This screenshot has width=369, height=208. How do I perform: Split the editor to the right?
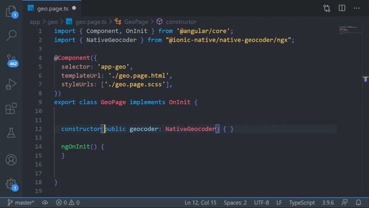[342, 8]
